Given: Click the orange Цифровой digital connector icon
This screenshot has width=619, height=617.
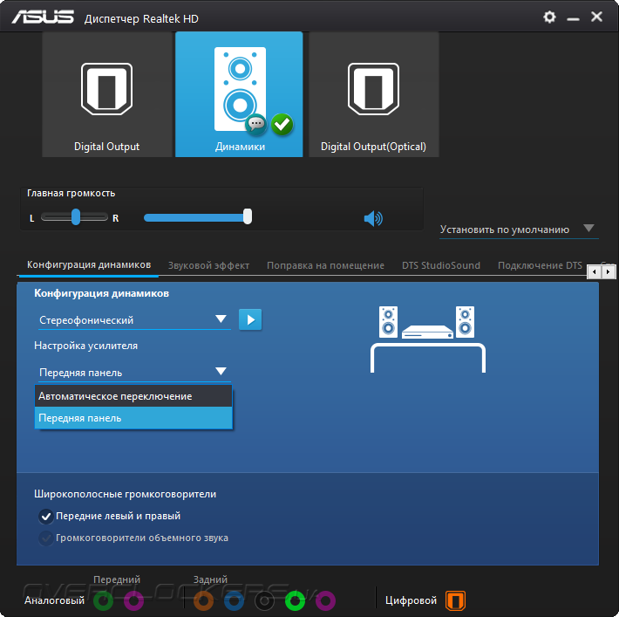Looking at the screenshot, I should click(x=456, y=600).
